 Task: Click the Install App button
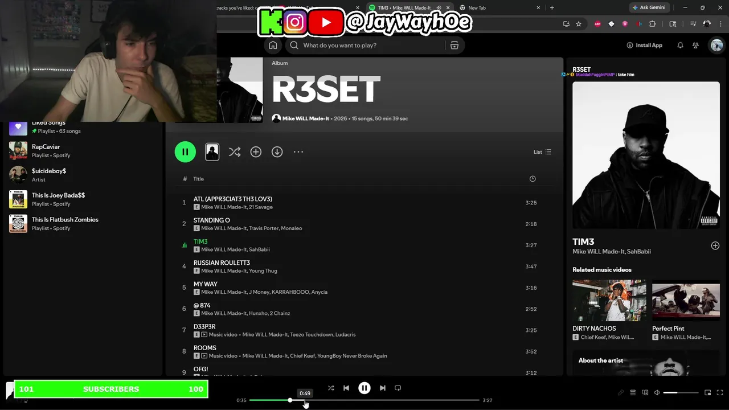click(644, 46)
